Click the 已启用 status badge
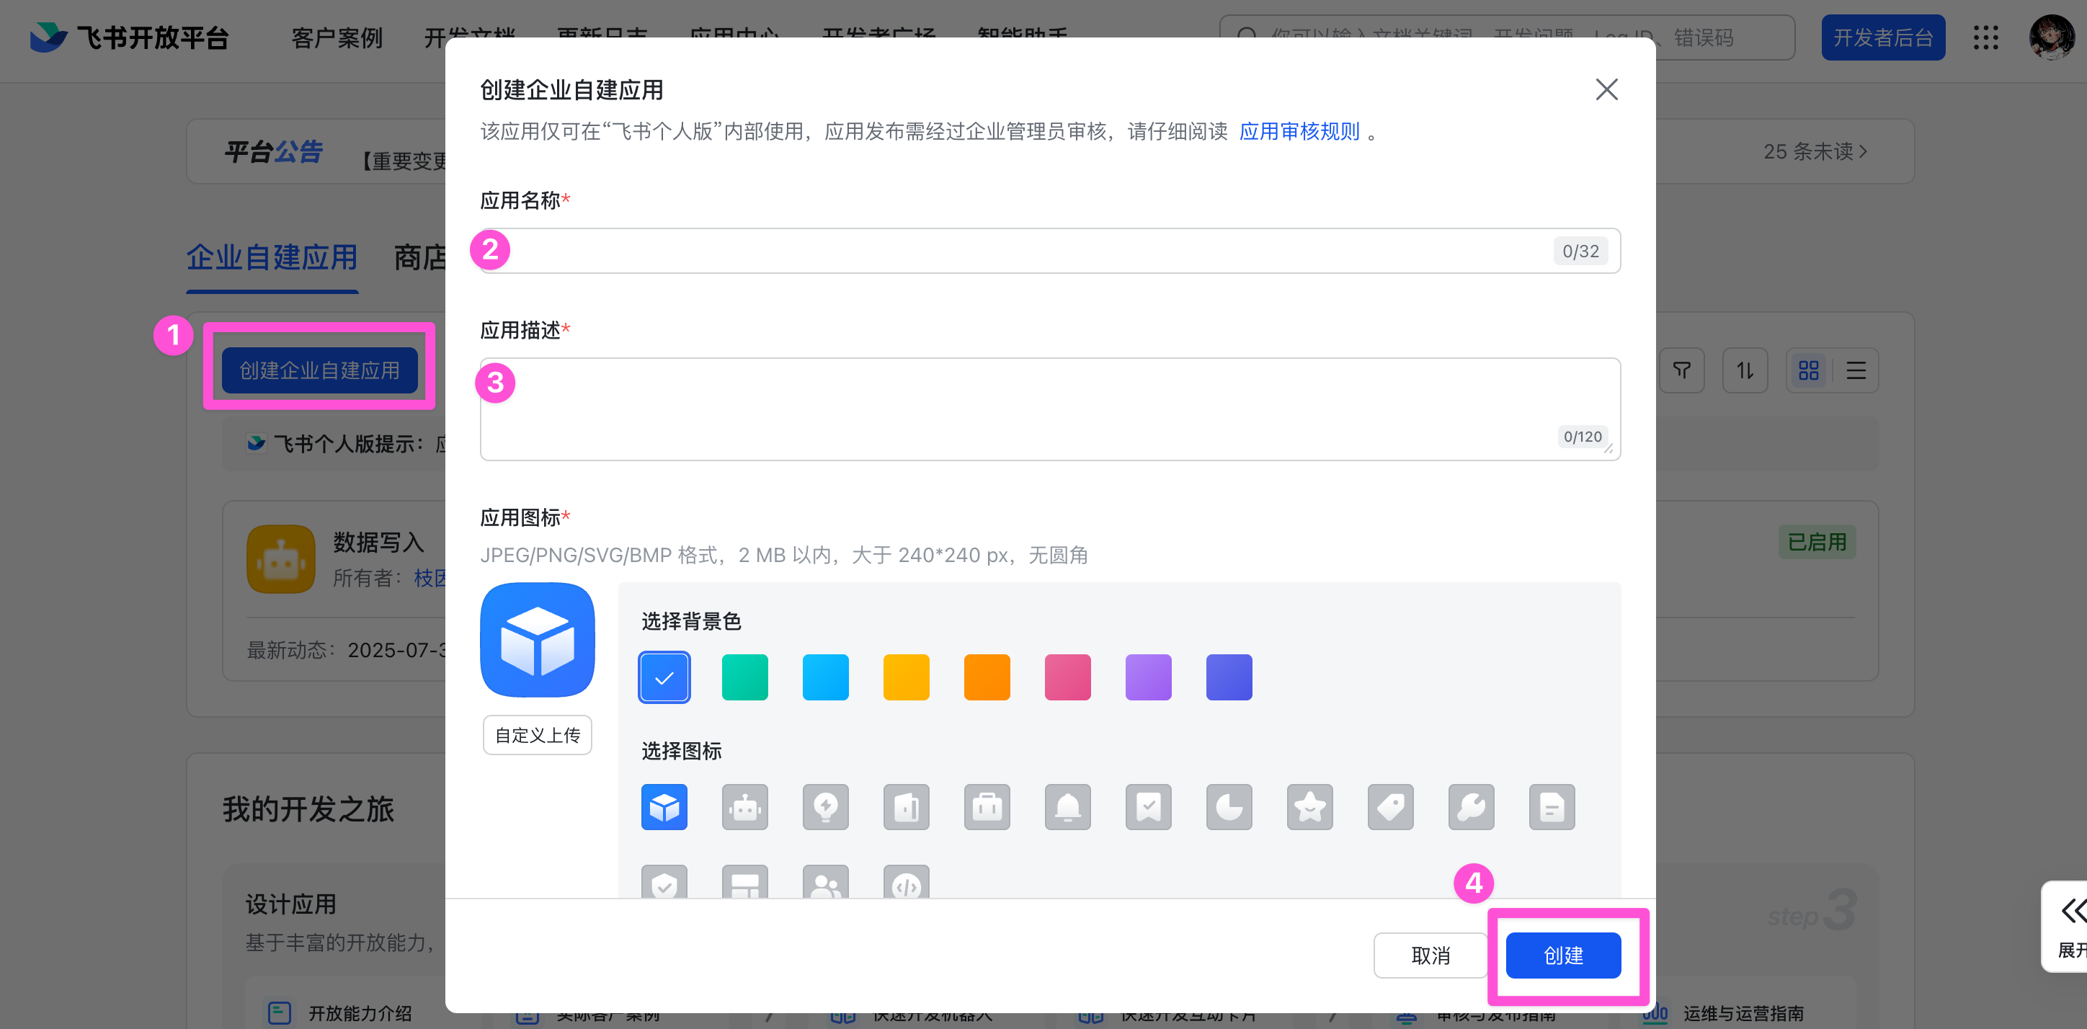The width and height of the screenshot is (2087, 1029). point(1817,541)
